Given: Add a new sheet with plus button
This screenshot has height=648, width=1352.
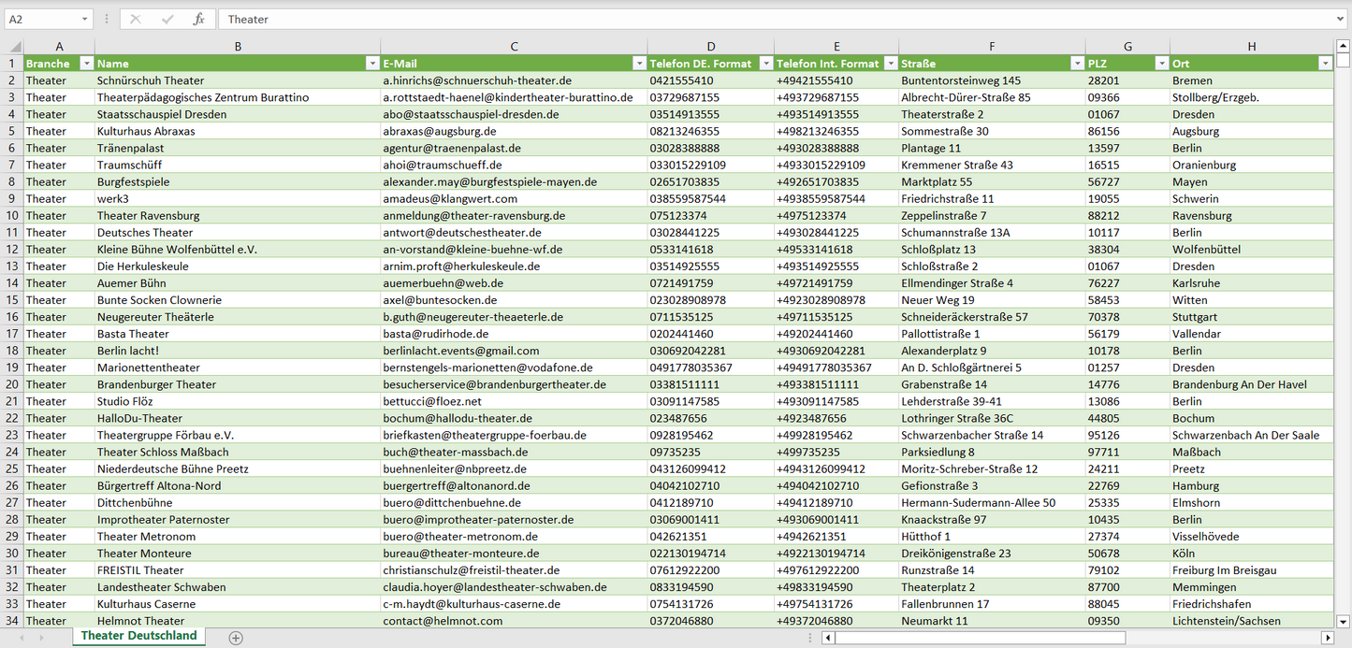Looking at the screenshot, I should pyautogui.click(x=236, y=638).
